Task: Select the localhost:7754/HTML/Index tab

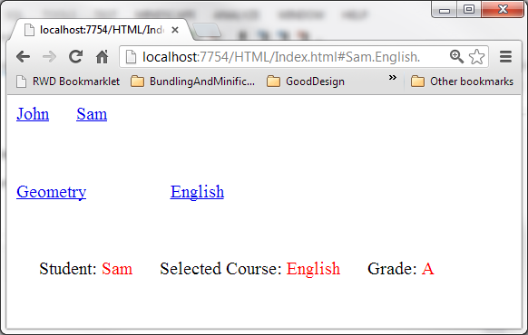Action: pyautogui.click(x=101, y=30)
